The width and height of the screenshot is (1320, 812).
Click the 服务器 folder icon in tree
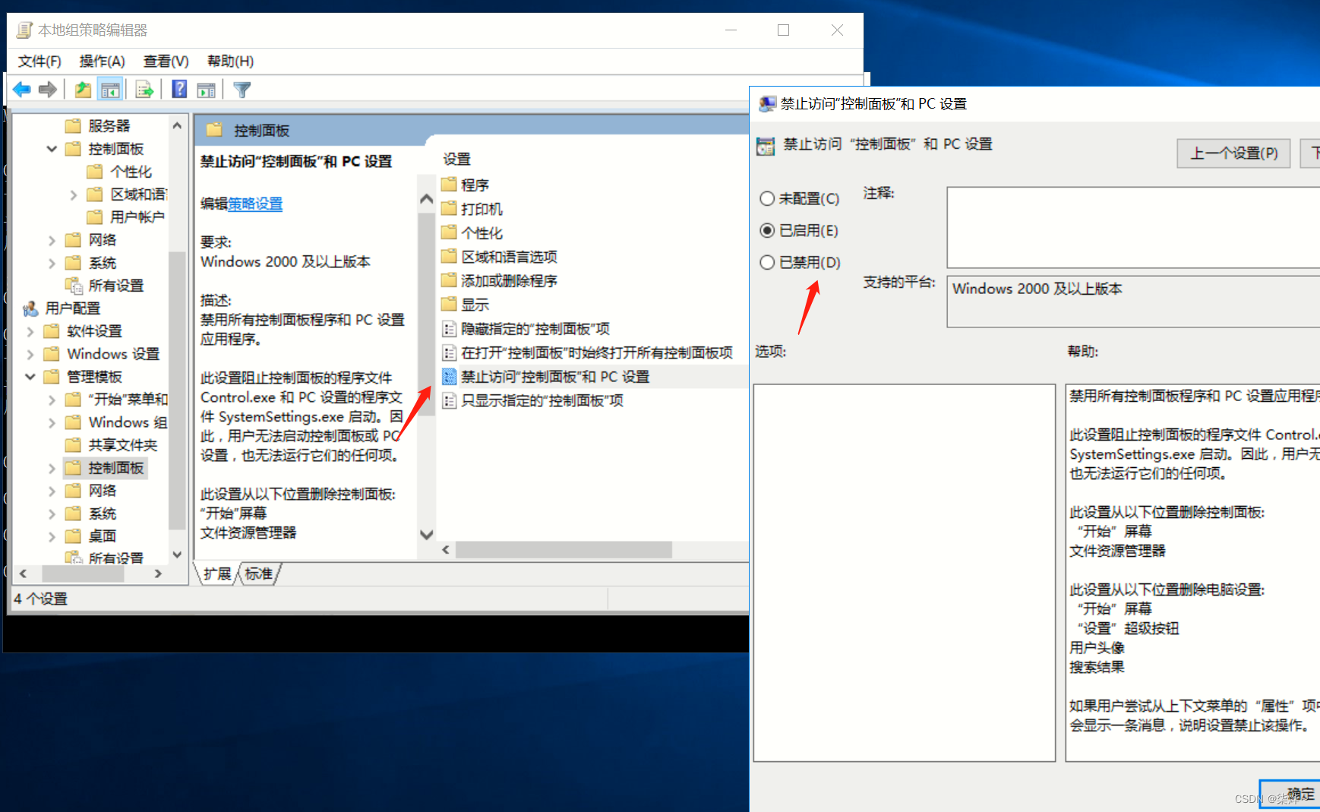point(73,125)
